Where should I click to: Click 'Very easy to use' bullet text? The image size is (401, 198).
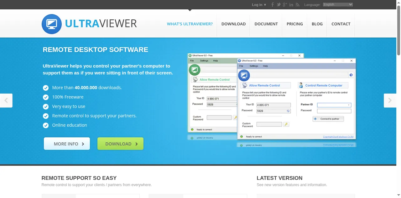pyautogui.click(x=69, y=106)
